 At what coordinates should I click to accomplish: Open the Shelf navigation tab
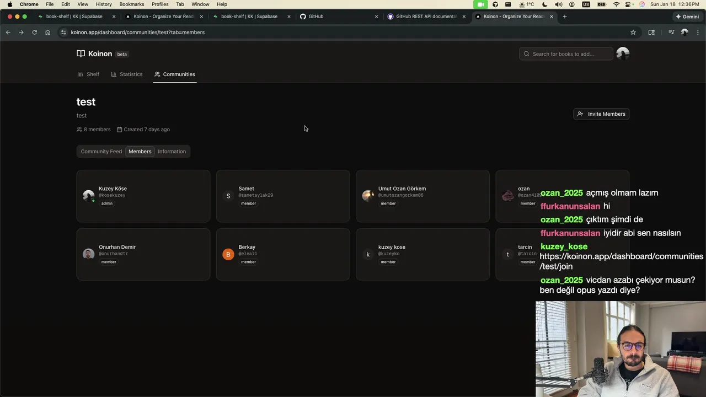tap(88, 74)
